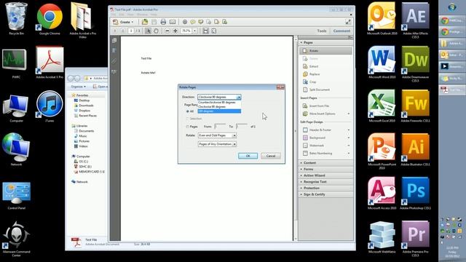The width and height of the screenshot is (466, 262).
Task: Click the Save icon in Acrobat toolbar
Action: [x=154, y=22]
